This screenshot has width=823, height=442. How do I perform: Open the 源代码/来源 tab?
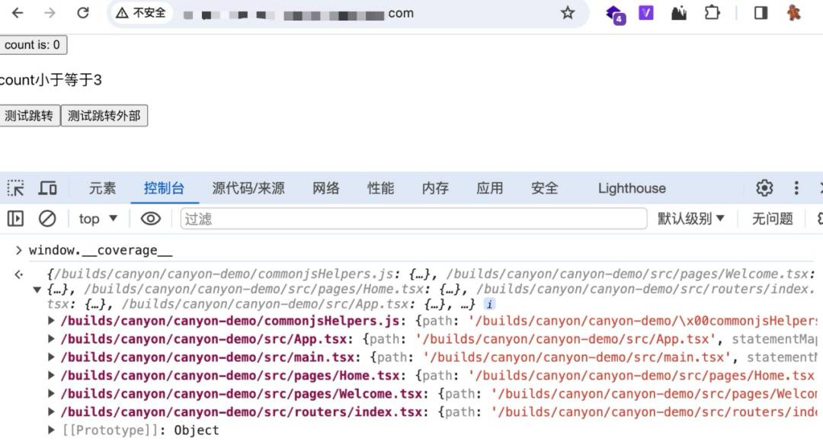coord(248,188)
